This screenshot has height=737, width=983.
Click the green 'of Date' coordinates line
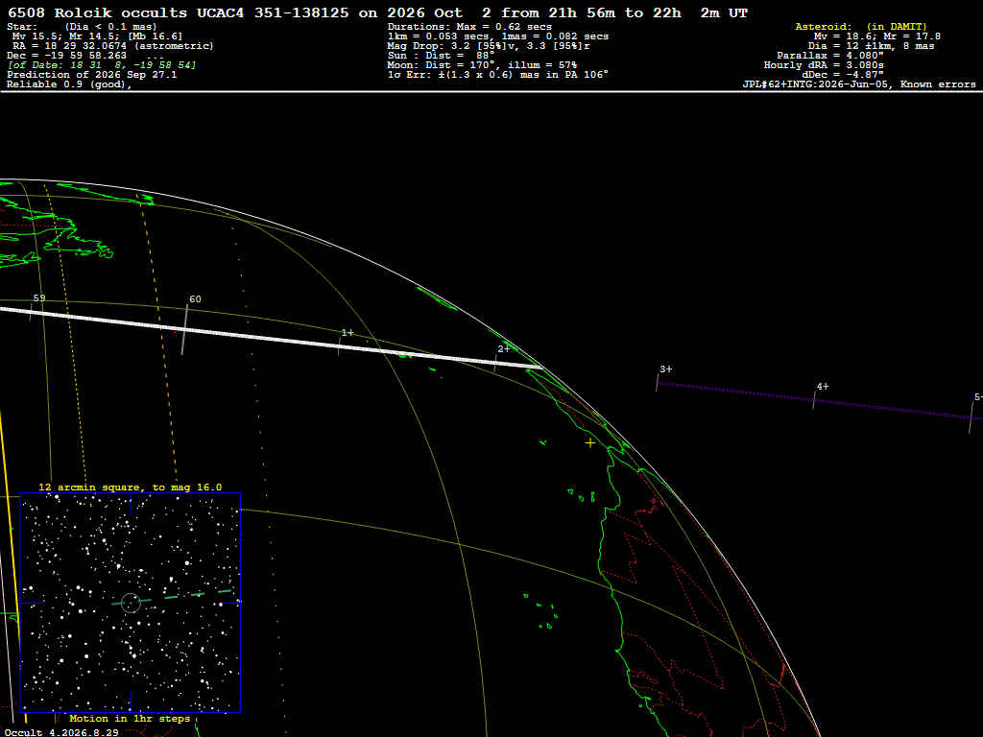click(x=102, y=64)
